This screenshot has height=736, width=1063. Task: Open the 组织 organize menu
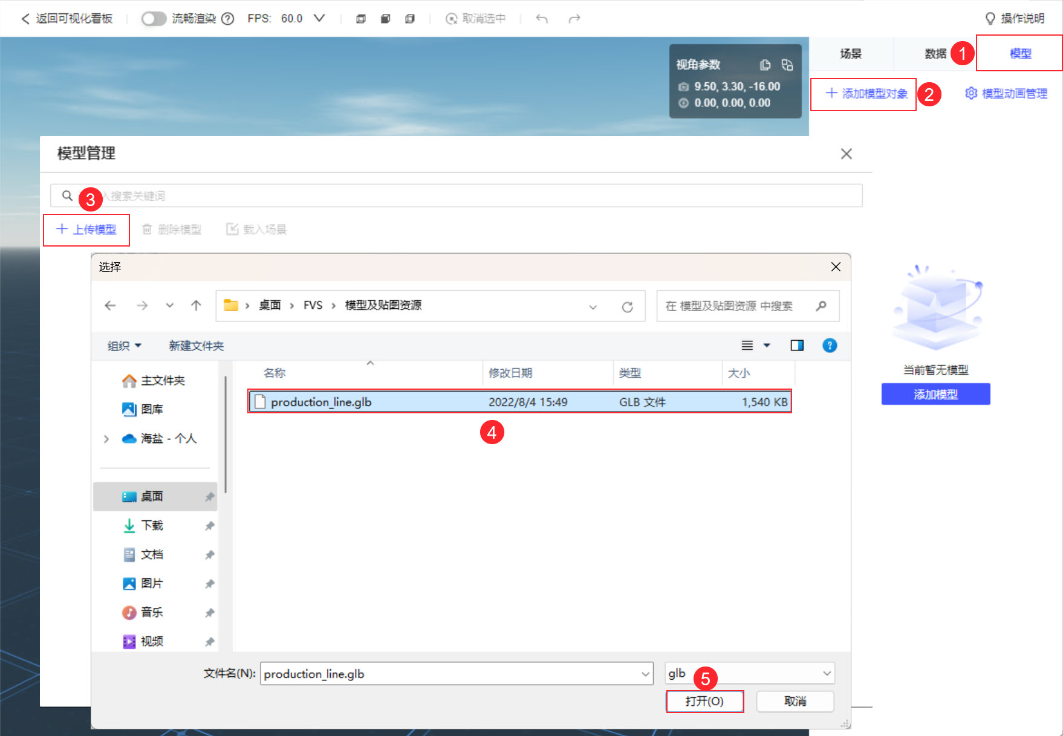coord(124,346)
